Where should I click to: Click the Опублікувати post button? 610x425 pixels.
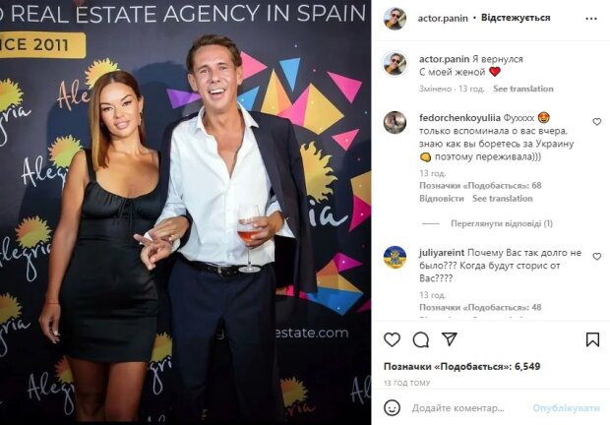point(566,408)
